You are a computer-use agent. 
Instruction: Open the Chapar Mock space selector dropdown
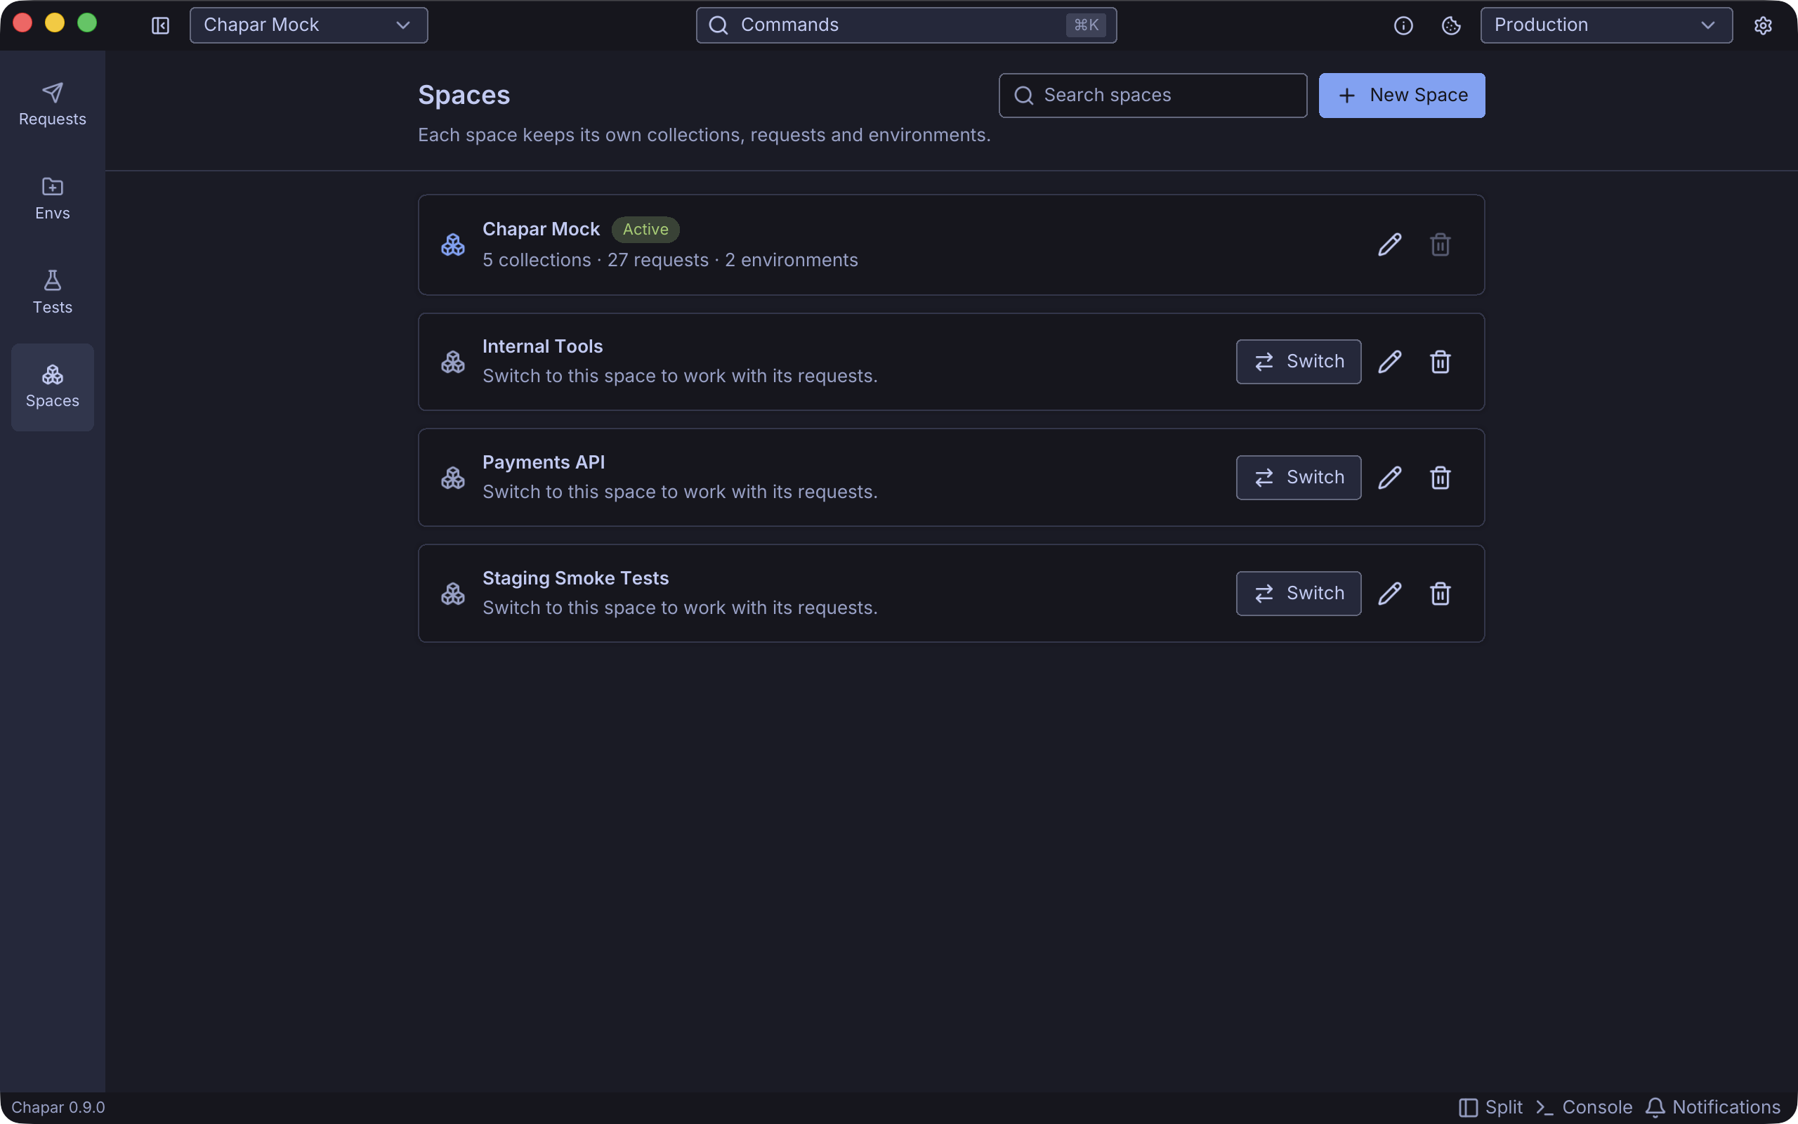pos(308,25)
